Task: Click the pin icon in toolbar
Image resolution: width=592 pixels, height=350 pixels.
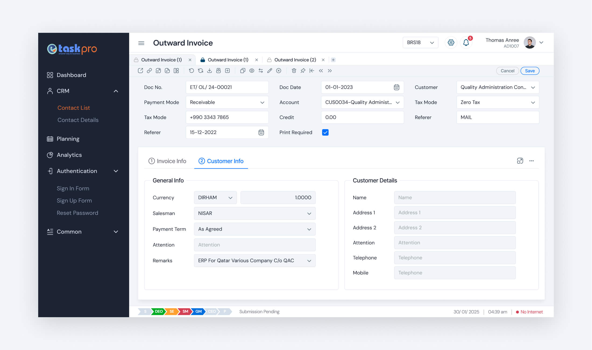Action: [x=303, y=71]
